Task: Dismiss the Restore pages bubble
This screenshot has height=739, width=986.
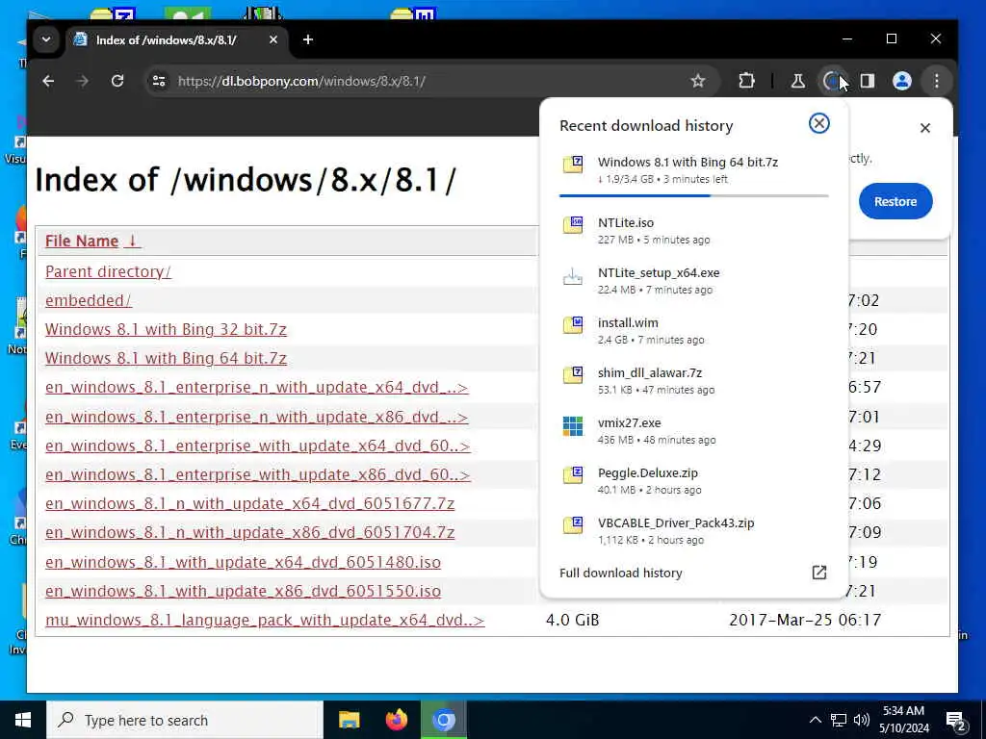Action: tap(925, 128)
